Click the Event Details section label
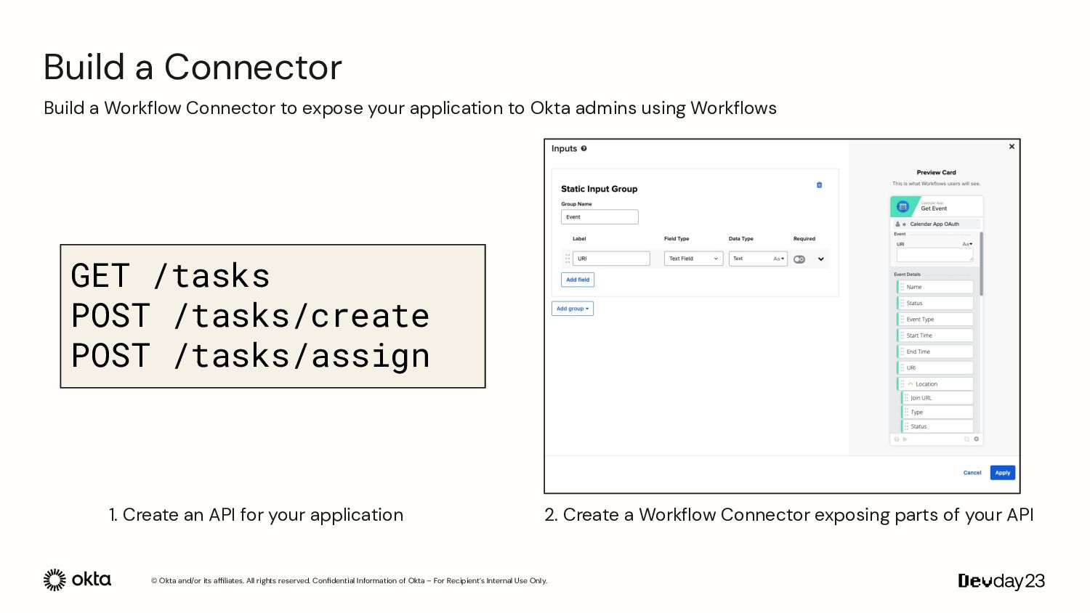Viewport: 1090px width, 613px height. [x=907, y=275]
